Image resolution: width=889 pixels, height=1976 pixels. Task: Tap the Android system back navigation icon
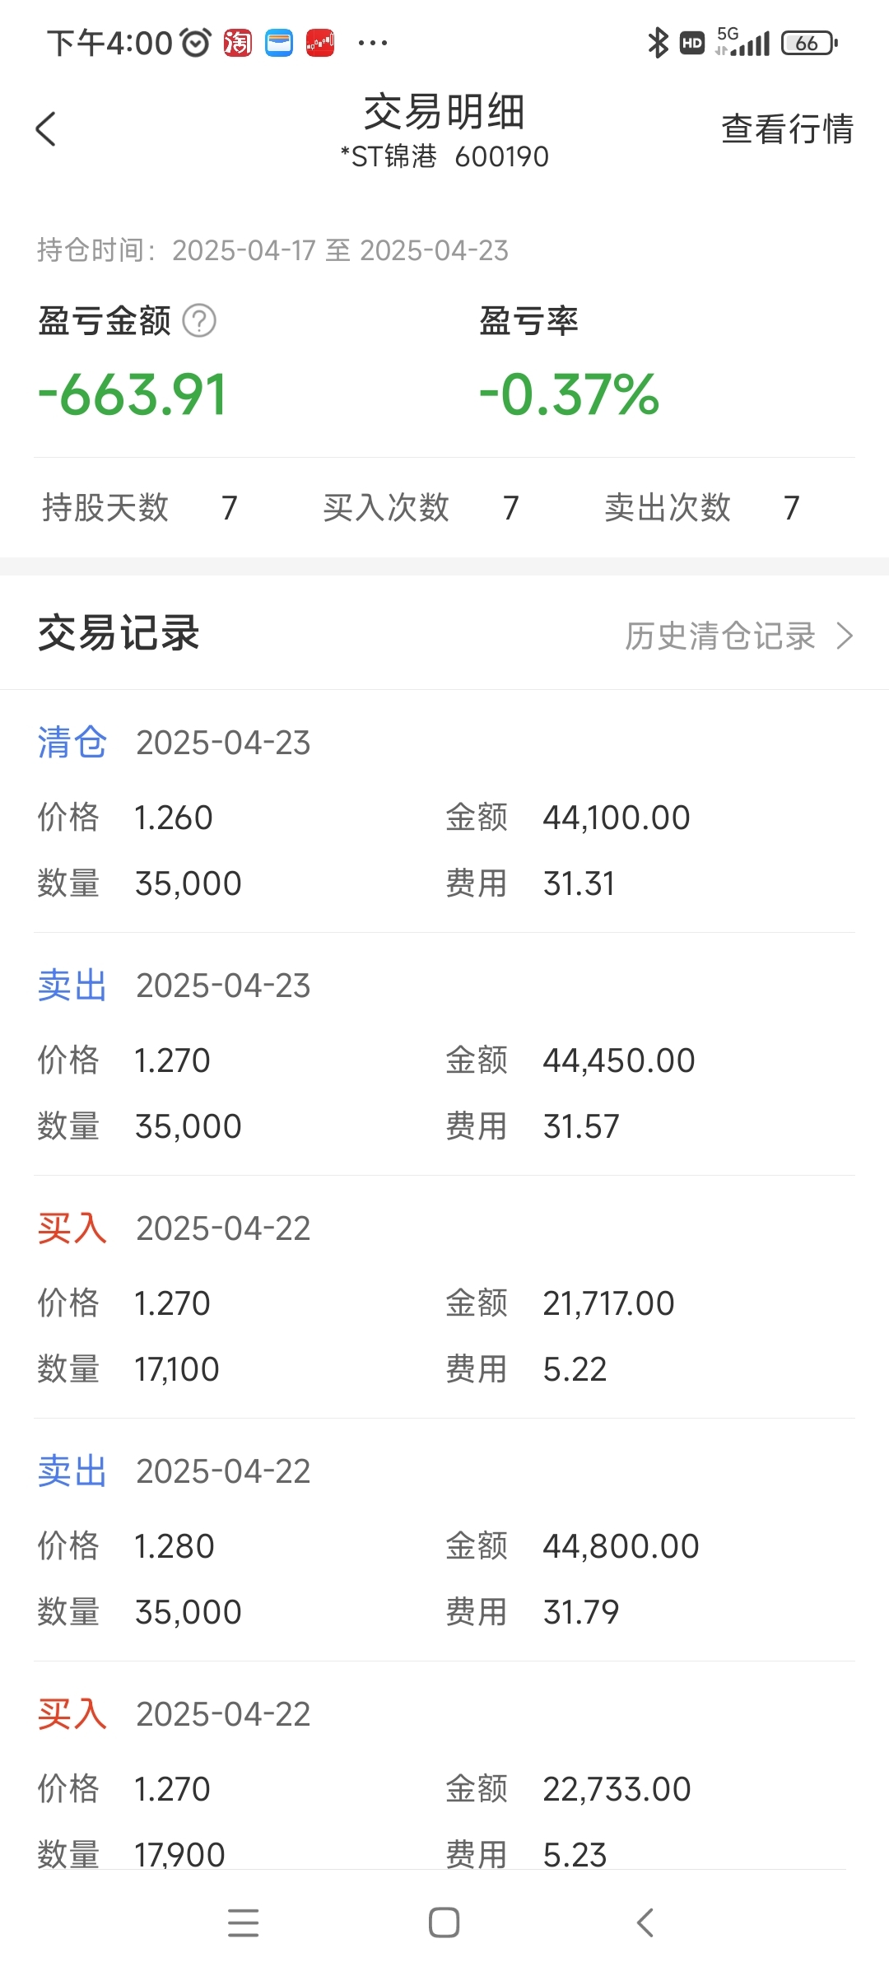point(645,1922)
